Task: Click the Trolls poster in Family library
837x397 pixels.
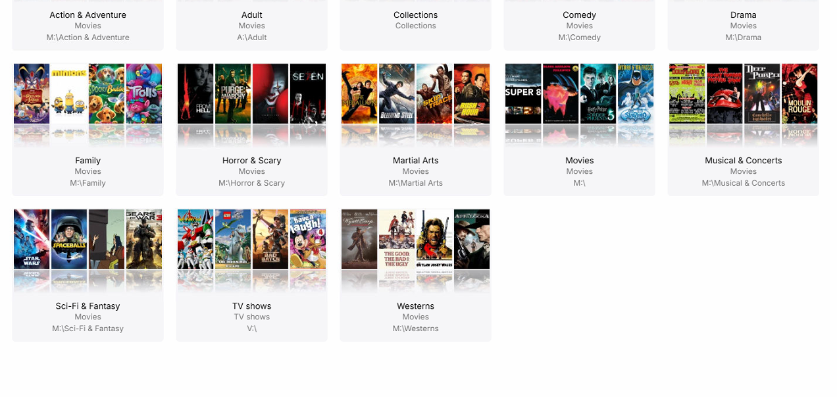Action: coord(144,93)
